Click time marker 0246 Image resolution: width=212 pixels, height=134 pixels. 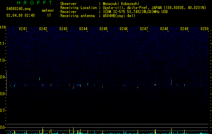click(124, 29)
